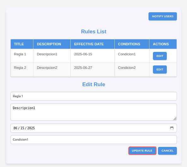
Task: Click into the Descripcion1 textarea
Action: 94,112
